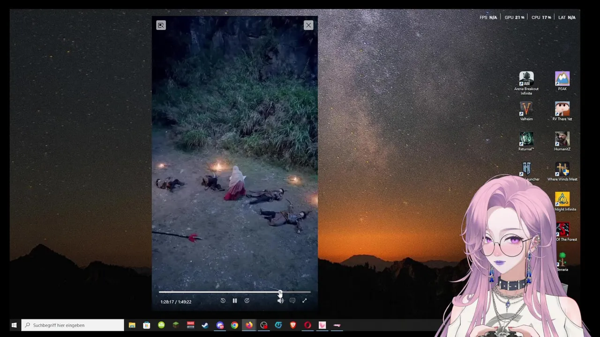Open RV There Yet desktop shortcut

[562, 111]
